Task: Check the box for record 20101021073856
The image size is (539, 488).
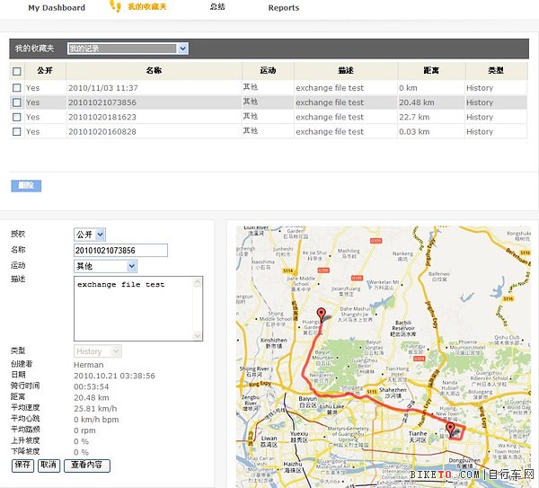Action: pos(17,102)
